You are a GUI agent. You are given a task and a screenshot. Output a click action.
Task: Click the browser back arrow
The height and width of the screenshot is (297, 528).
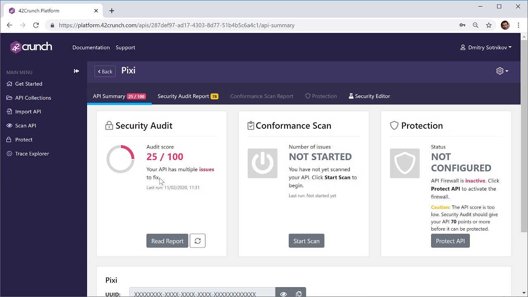(x=9, y=25)
